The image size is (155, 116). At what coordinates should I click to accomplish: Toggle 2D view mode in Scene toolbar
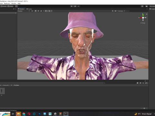(32, 11)
